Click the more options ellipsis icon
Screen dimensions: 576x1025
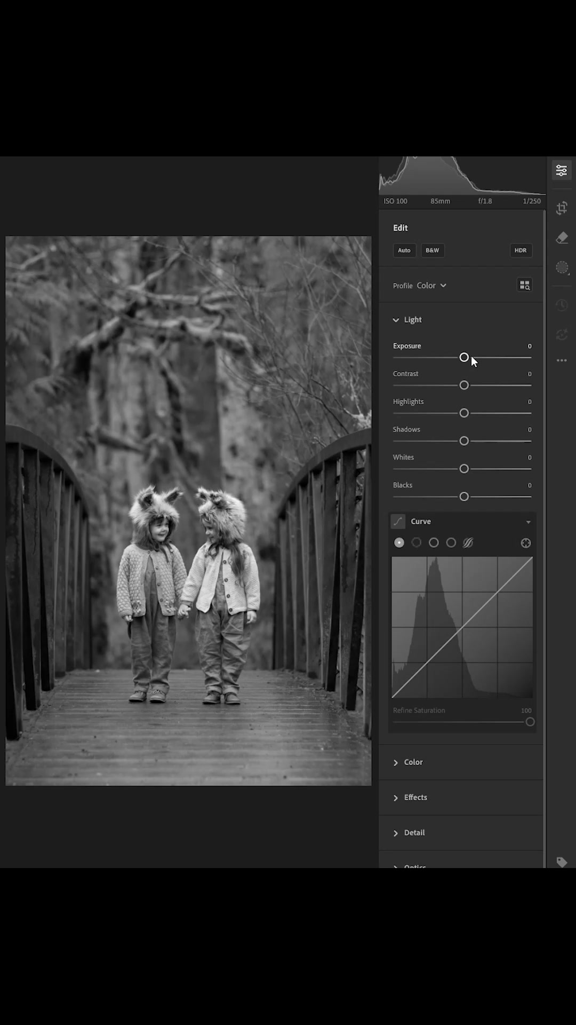coord(562,360)
